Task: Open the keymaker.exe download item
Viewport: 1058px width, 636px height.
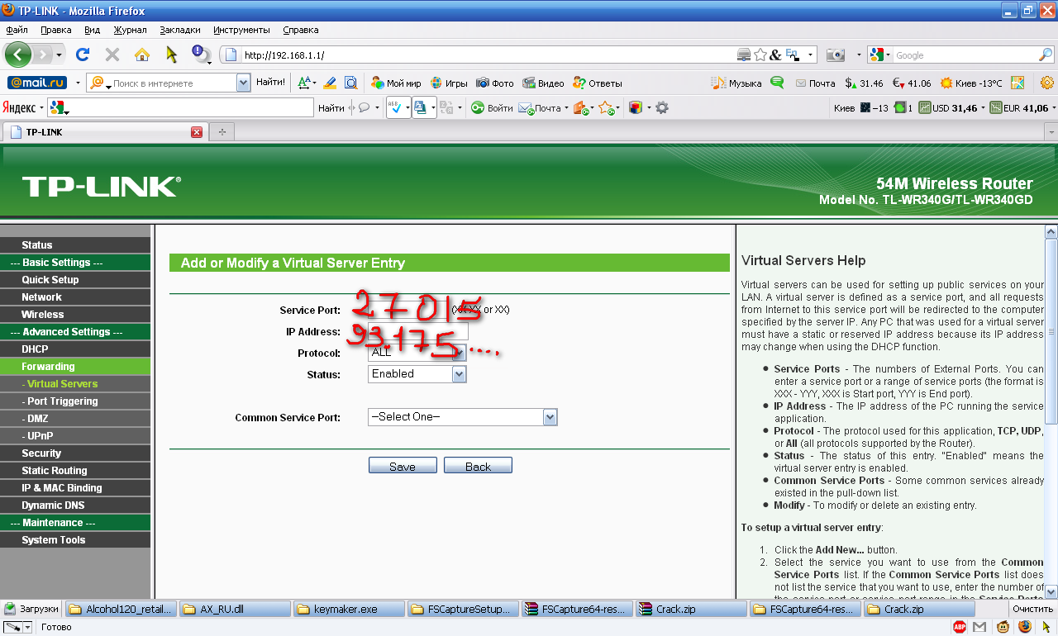Action: click(x=348, y=610)
